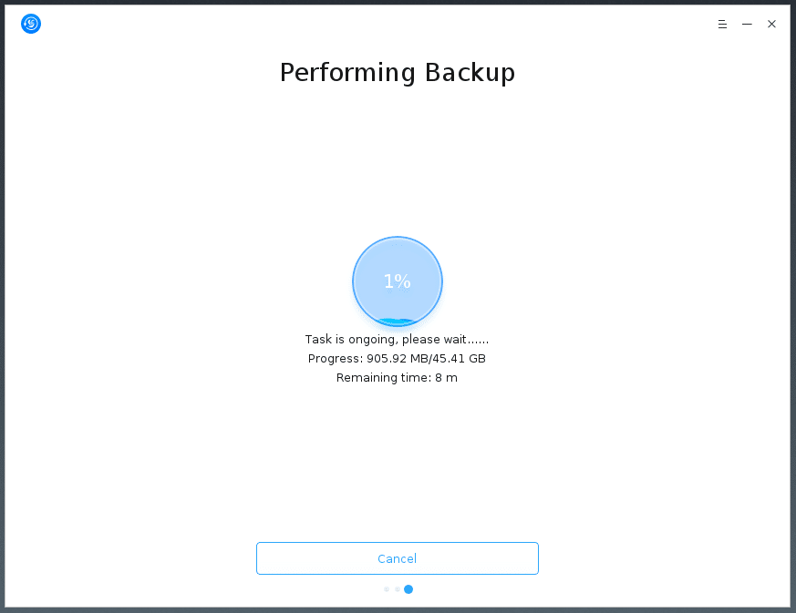Select the active third step indicator dot
The height and width of the screenshot is (613, 796).
coord(408,589)
